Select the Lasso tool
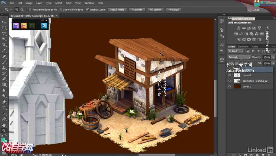 click(x=4, y=33)
